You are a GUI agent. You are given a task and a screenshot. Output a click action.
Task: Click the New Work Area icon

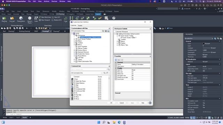point(40,17)
